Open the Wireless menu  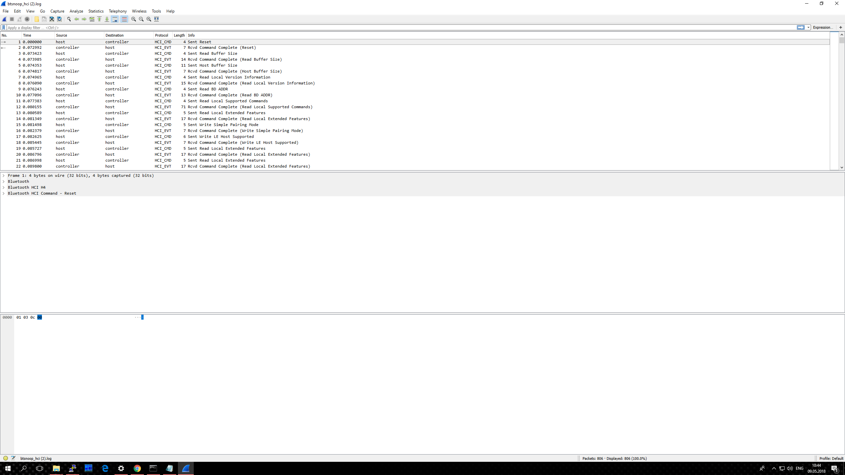(x=139, y=11)
